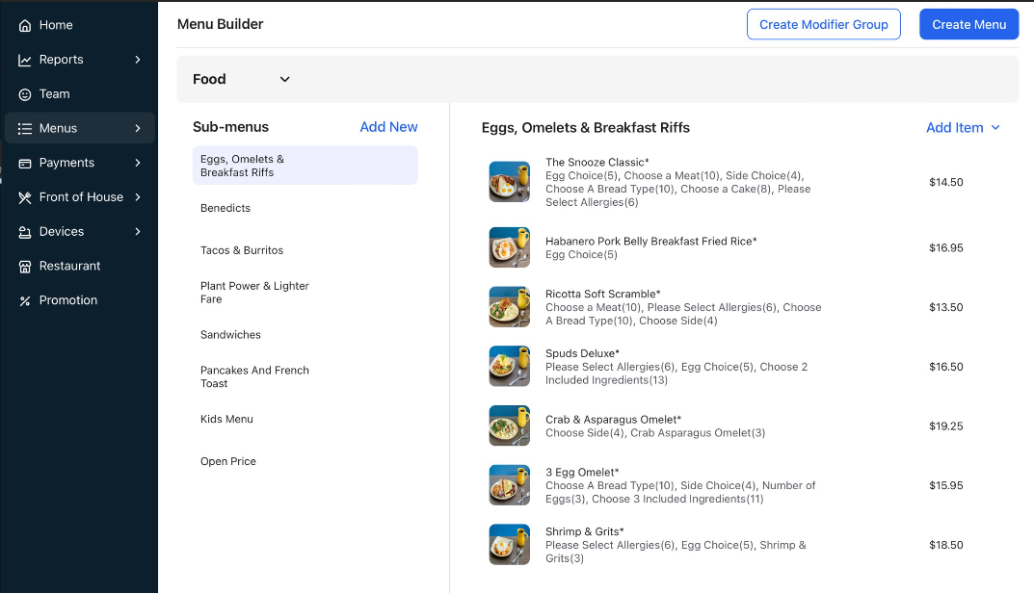1034x593 pixels.
Task: Click the Restaurant storefront icon
Action: click(x=25, y=267)
